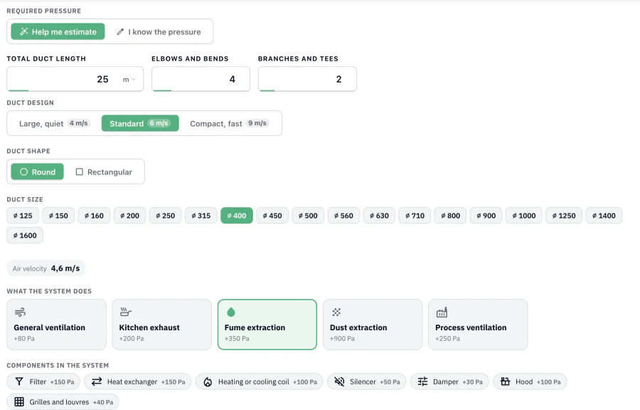Select Rectangular duct shape

104,172
